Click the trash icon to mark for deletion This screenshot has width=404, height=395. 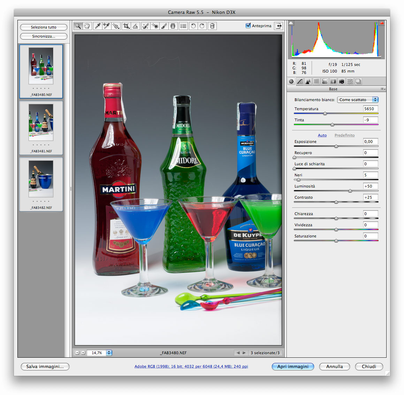click(212, 26)
